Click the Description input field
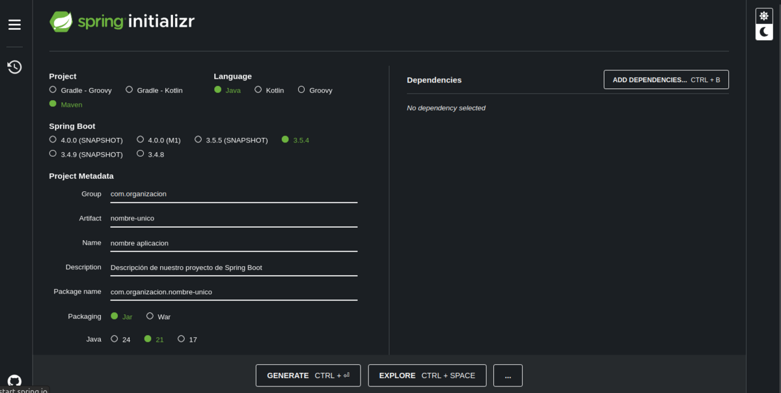Image resolution: width=781 pixels, height=393 pixels. point(234,267)
